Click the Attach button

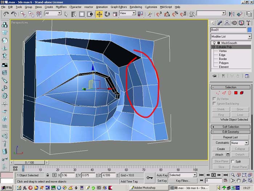point(219,155)
